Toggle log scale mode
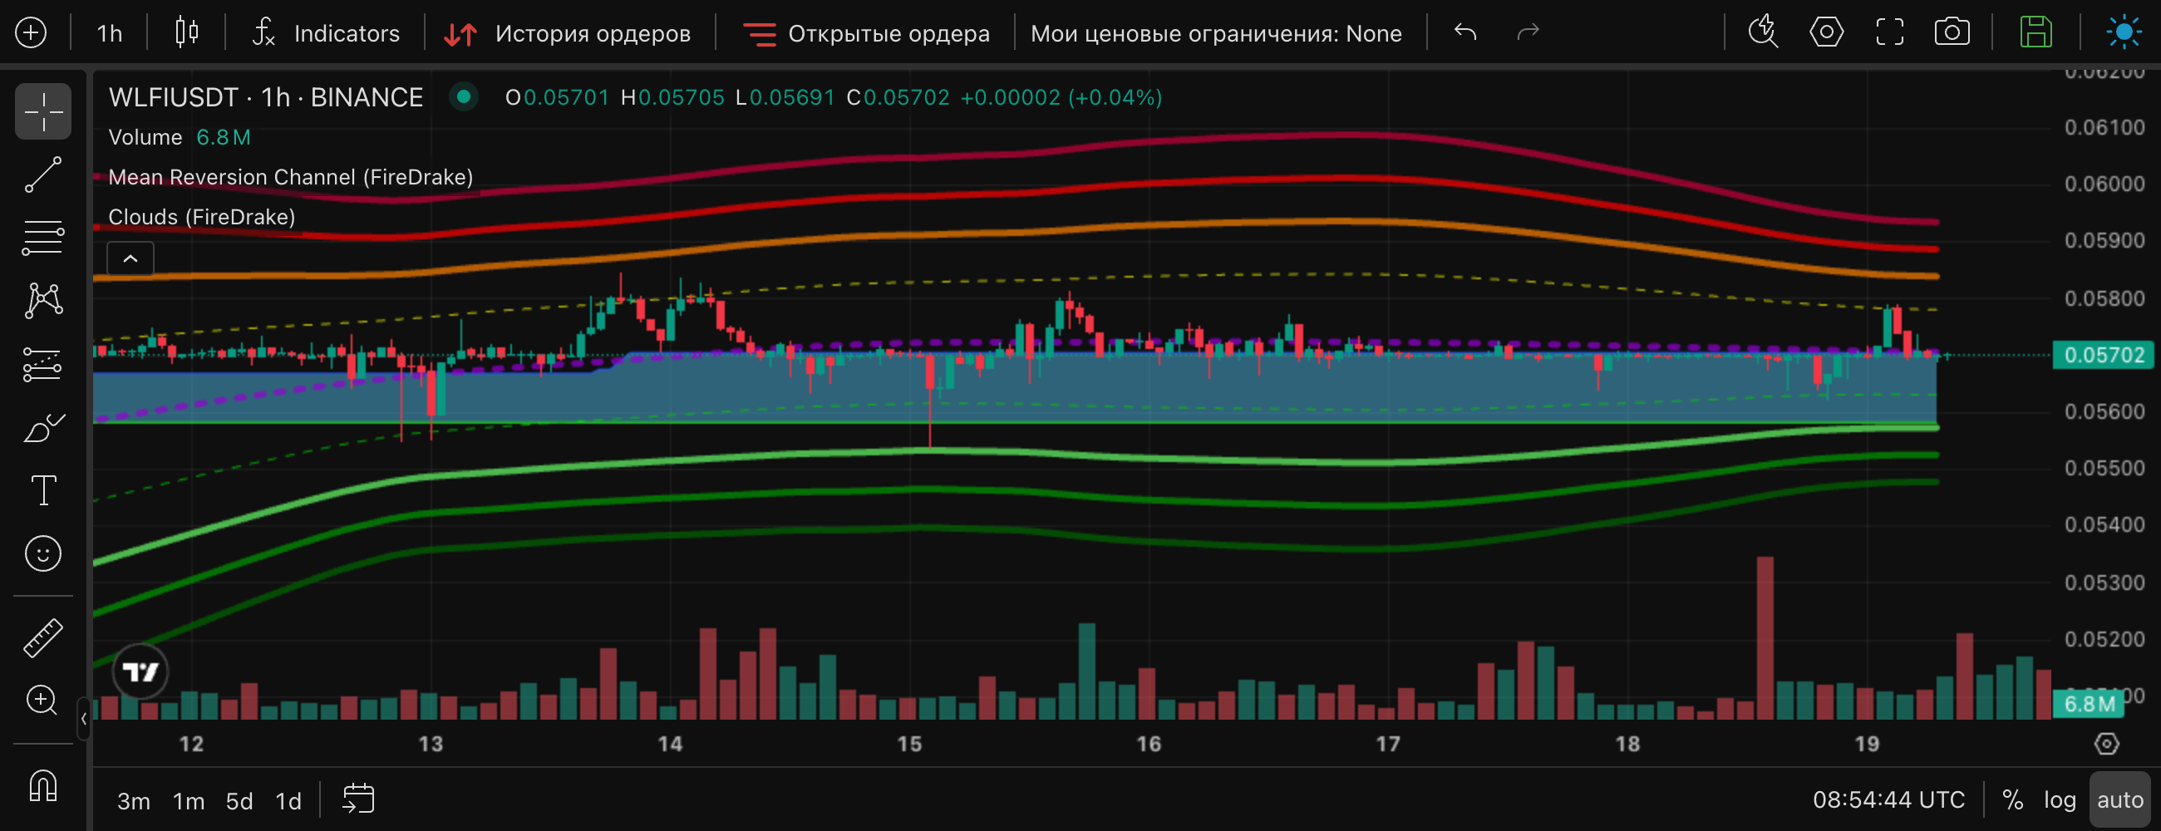This screenshot has height=831, width=2161. point(2060,800)
